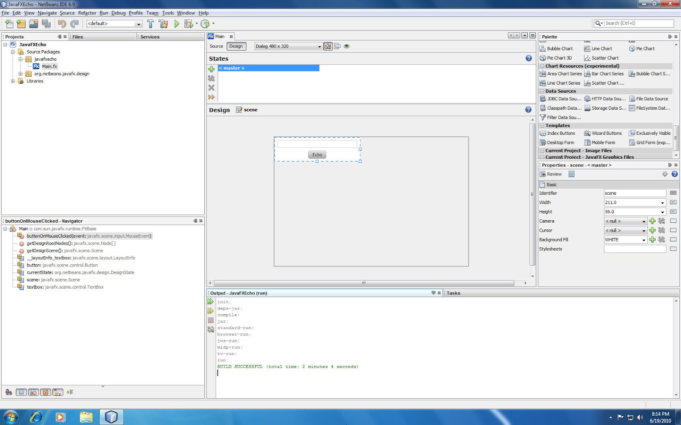Open the Cursor null dropdown

pyautogui.click(x=644, y=231)
